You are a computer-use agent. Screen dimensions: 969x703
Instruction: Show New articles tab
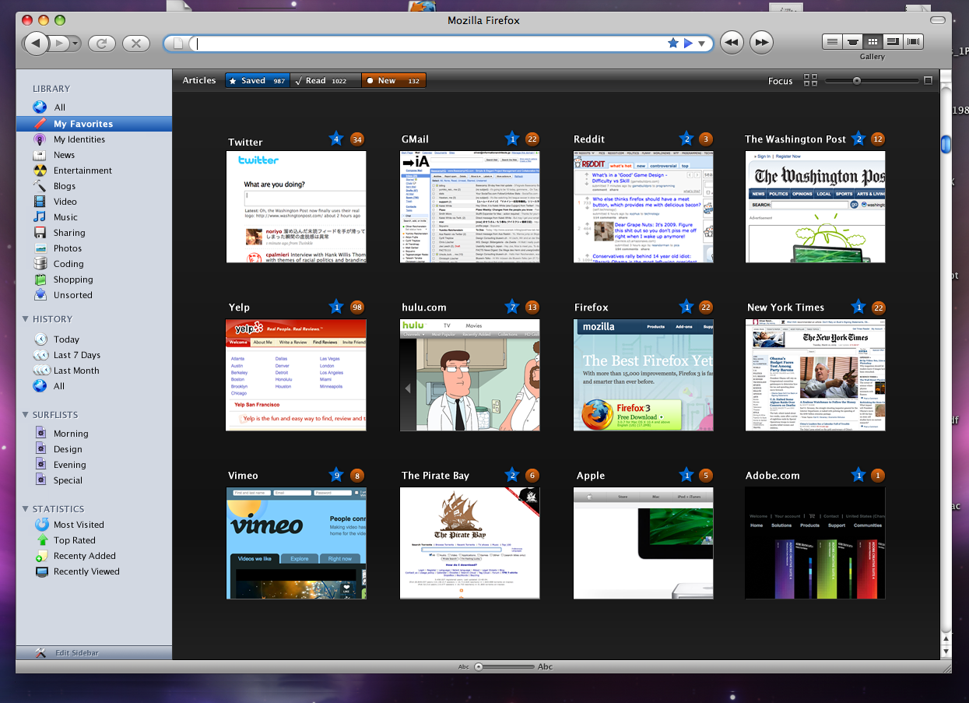(394, 80)
